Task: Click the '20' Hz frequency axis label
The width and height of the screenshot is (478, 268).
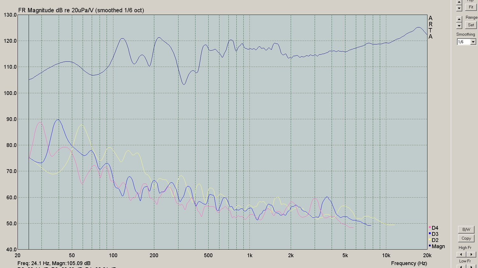Action: tap(18, 255)
